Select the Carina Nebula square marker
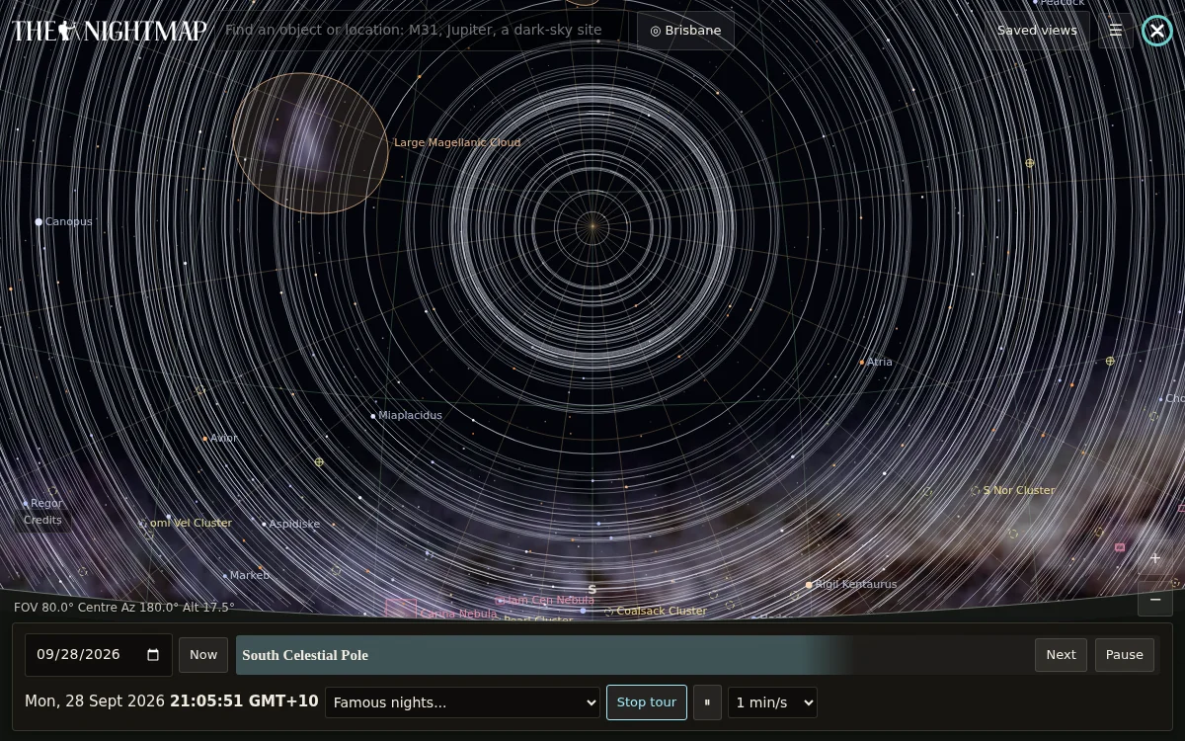The width and height of the screenshot is (1185, 741). pos(401,608)
